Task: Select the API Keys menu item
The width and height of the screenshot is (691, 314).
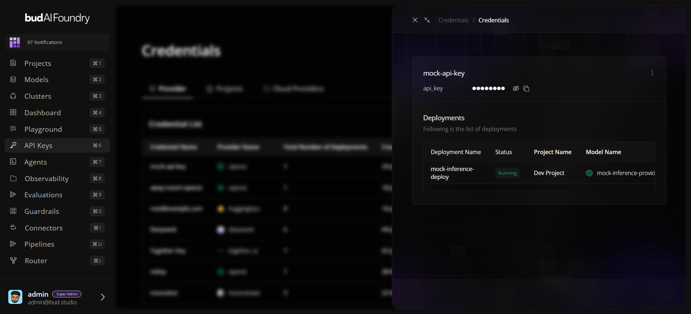Action: pos(57,145)
